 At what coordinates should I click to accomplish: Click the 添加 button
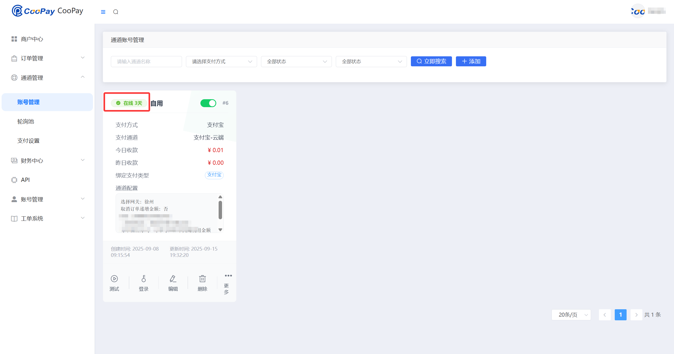point(471,61)
